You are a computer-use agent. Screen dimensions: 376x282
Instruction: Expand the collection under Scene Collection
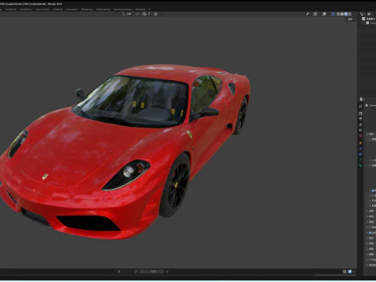pyautogui.click(x=363, y=23)
